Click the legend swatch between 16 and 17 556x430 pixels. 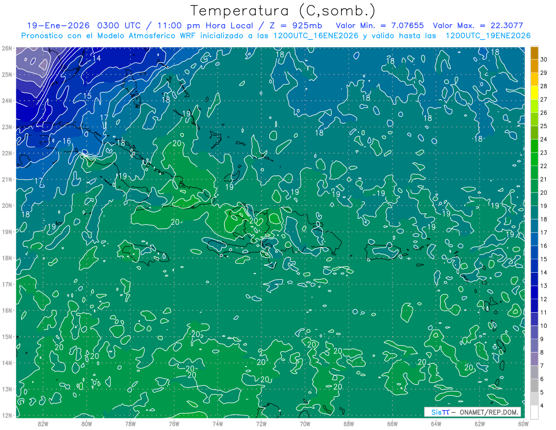point(534,239)
